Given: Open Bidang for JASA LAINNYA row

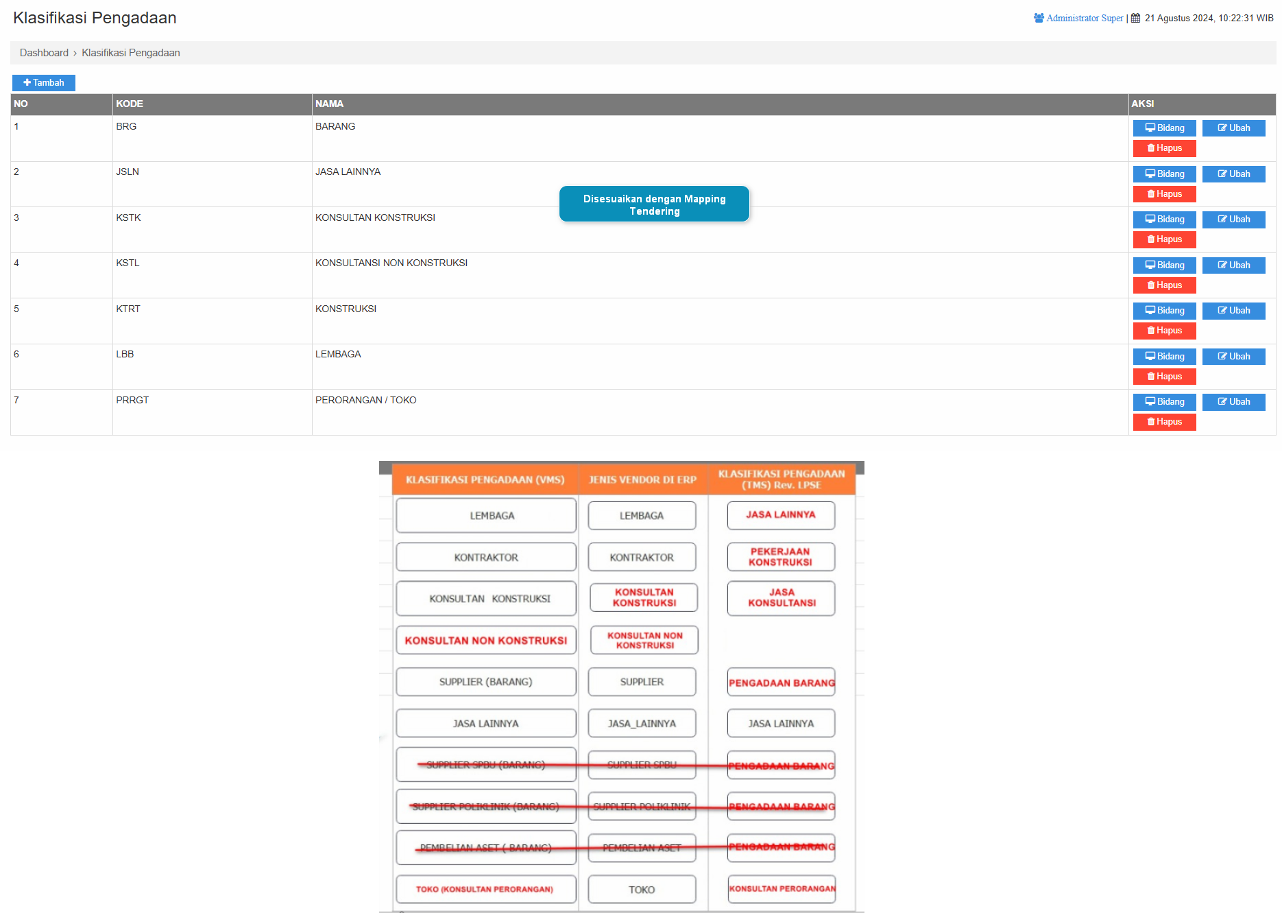Looking at the screenshot, I should click(x=1164, y=174).
